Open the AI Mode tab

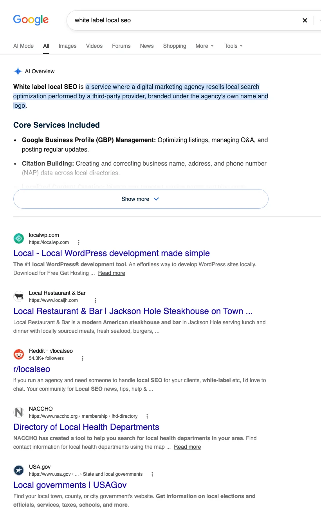pos(23,46)
